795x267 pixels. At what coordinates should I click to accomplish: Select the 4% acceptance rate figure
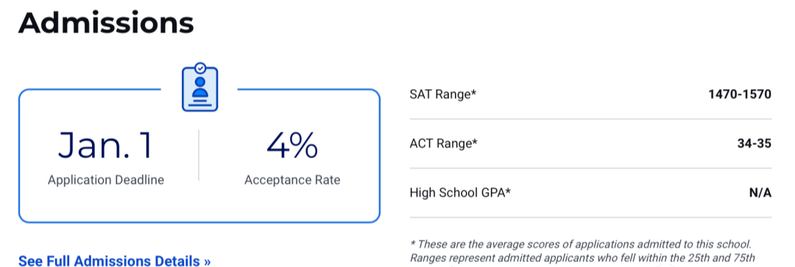tap(292, 146)
